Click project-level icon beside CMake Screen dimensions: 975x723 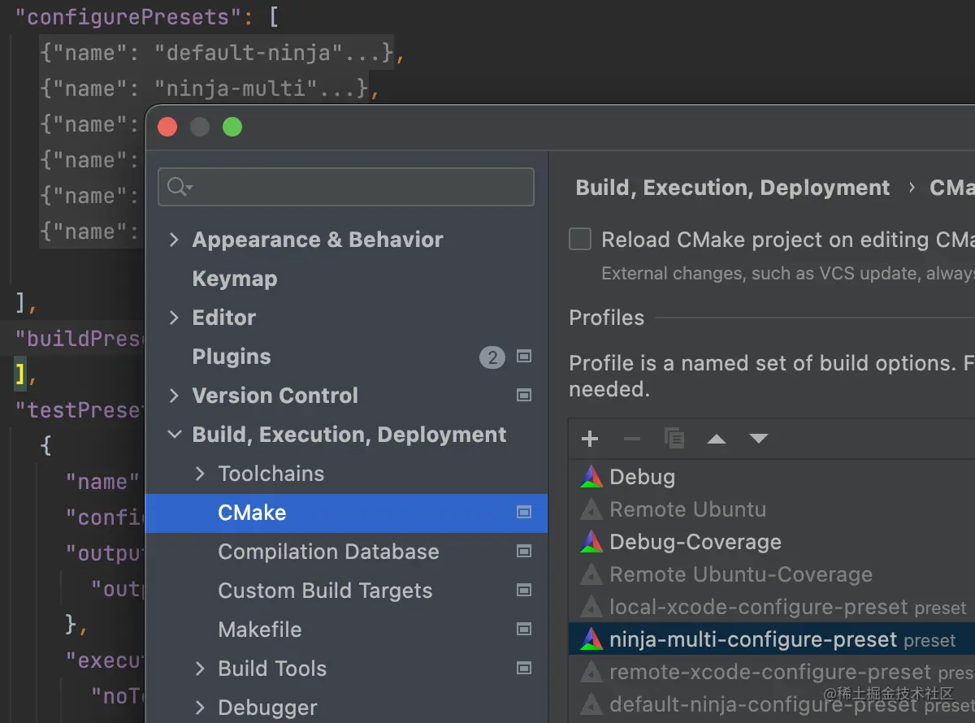tap(524, 513)
